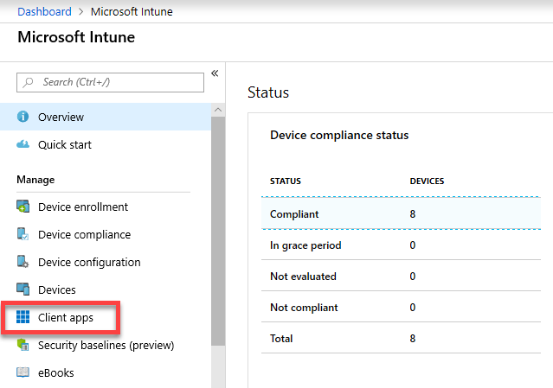This screenshot has height=388, width=553.
Task: Click the Overview info icon
Action: point(23,118)
